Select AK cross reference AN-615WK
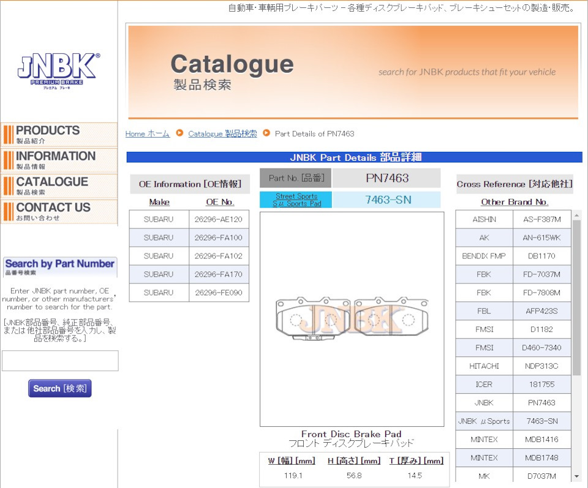Image resolution: width=588 pixels, height=488 pixels. 542,238
